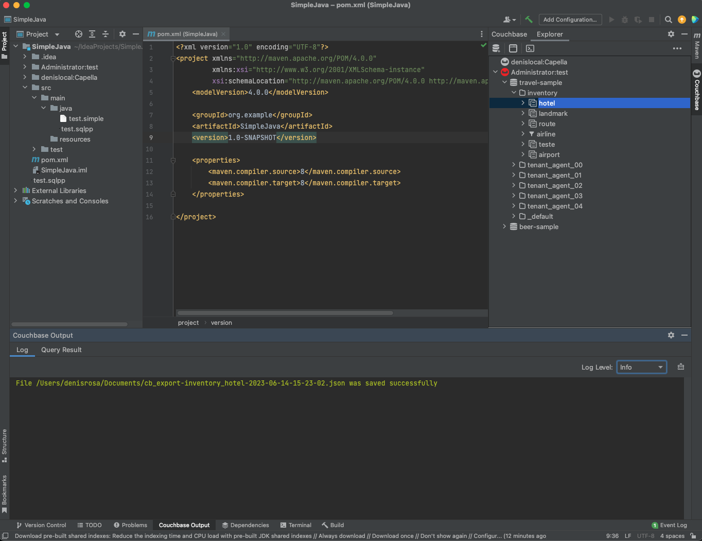Click the Run with Coverage icon
702x541 pixels.
coord(638,20)
